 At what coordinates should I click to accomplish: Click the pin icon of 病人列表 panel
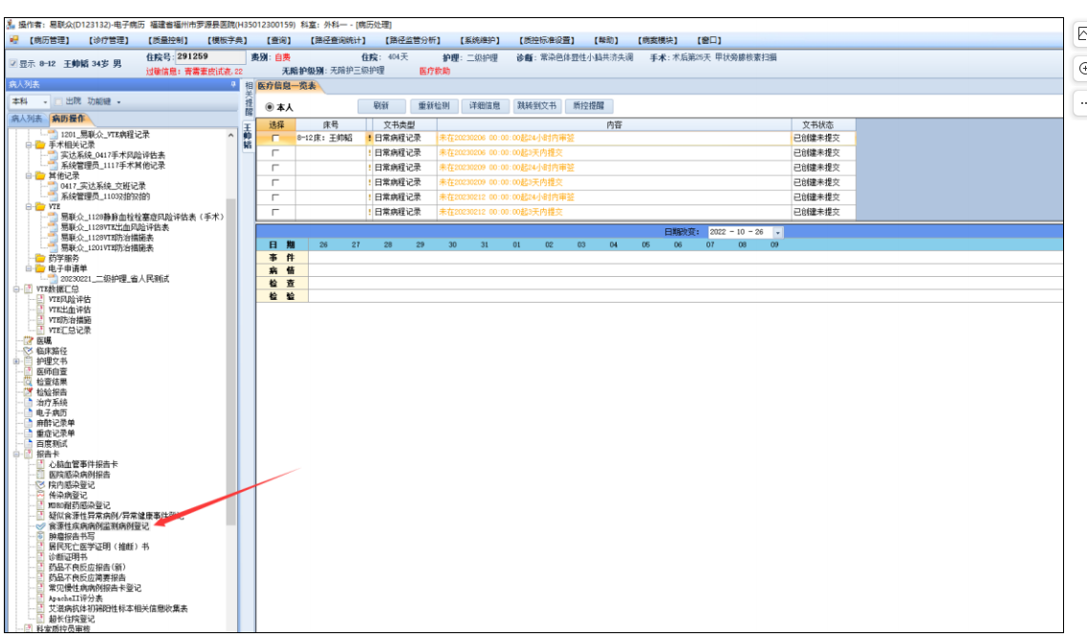(x=233, y=84)
